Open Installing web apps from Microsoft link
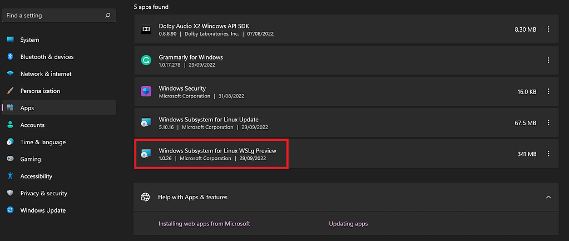The image size is (569, 241). pos(204,224)
